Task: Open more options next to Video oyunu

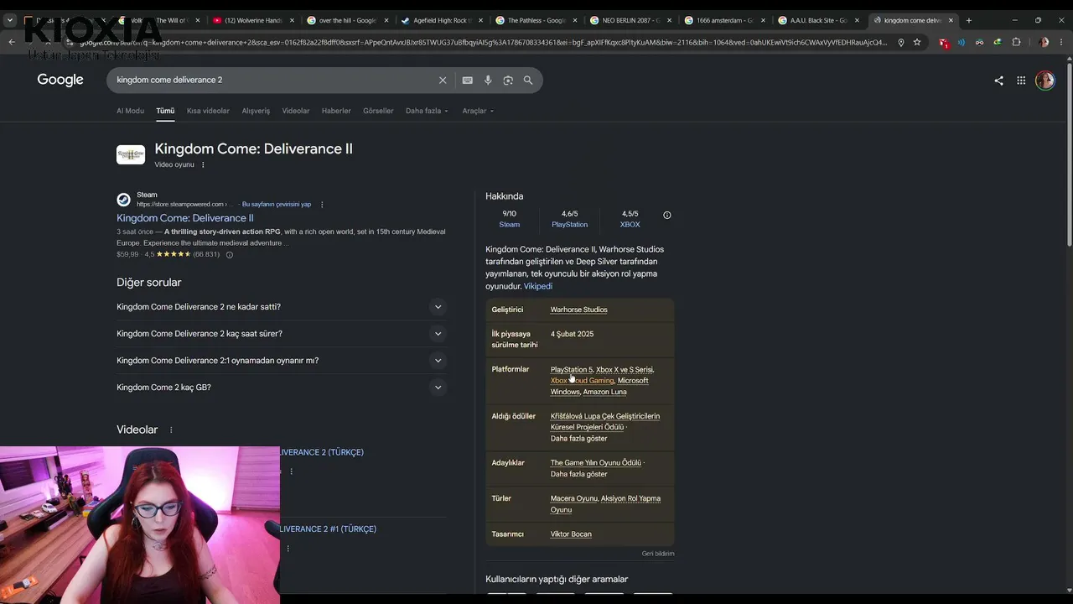Action: click(x=203, y=164)
